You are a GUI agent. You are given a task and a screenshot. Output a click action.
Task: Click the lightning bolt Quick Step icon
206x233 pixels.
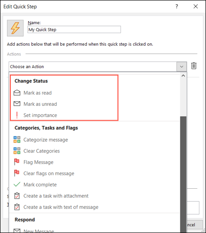[x=15, y=28]
